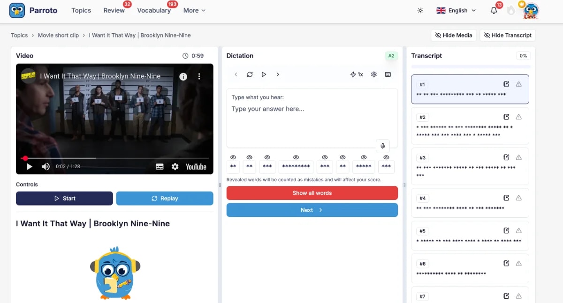Play the current dictation audio

264,74
